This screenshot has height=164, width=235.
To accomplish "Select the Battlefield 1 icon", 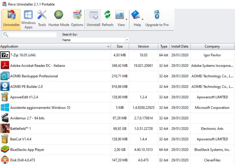I will pyautogui.click(x=5, y=128).
